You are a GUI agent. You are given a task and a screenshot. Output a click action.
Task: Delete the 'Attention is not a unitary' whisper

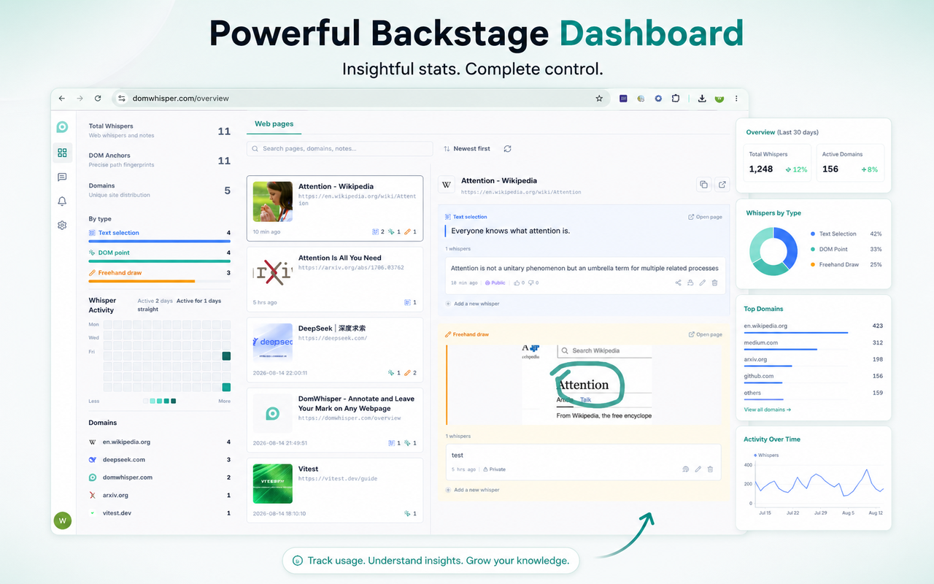click(x=714, y=283)
